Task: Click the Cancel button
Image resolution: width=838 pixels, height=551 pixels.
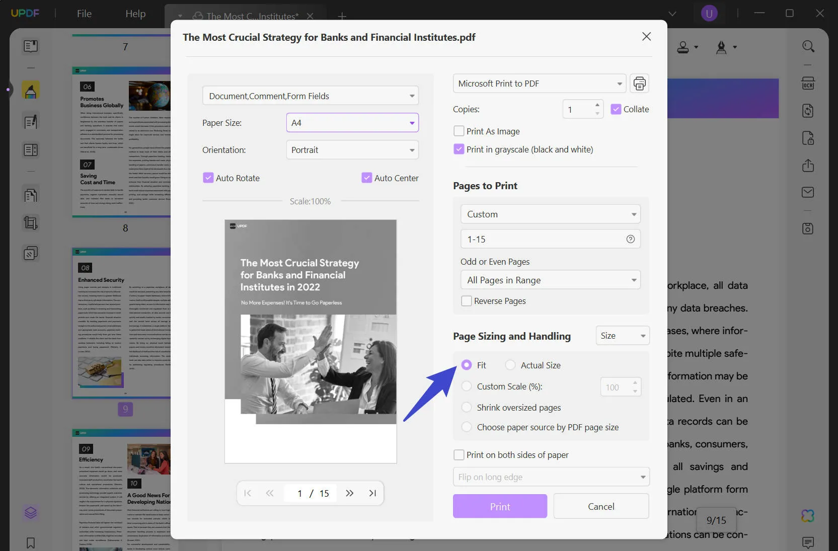Action: tap(601, 506)
